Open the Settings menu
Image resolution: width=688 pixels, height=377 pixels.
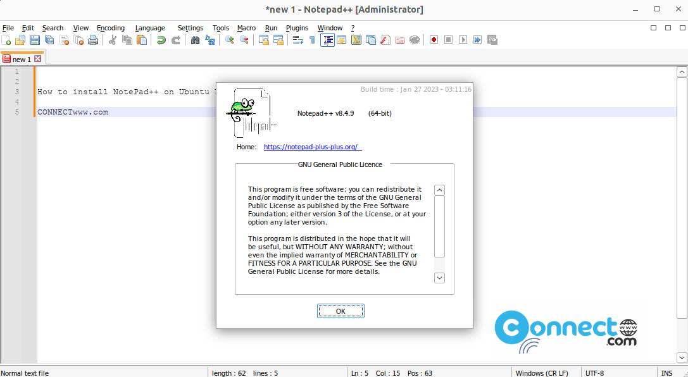pos(191,28)
